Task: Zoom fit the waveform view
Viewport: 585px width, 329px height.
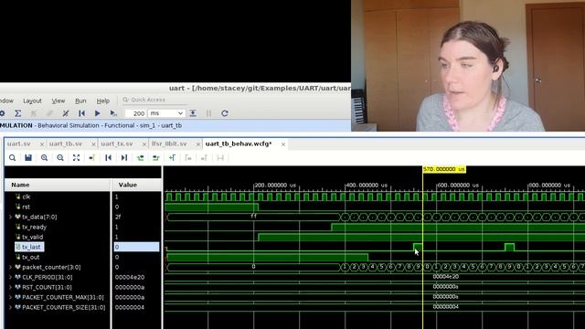Action: [x=76, y=158]
